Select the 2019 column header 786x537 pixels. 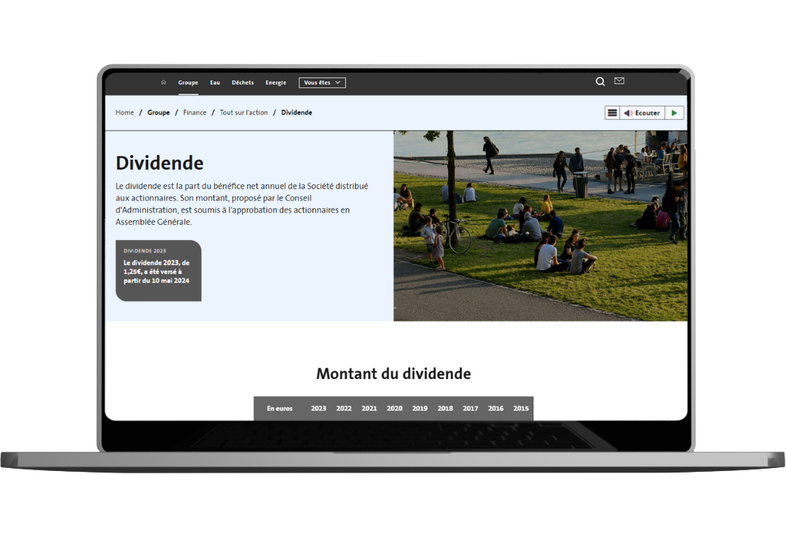coord(420,409)
